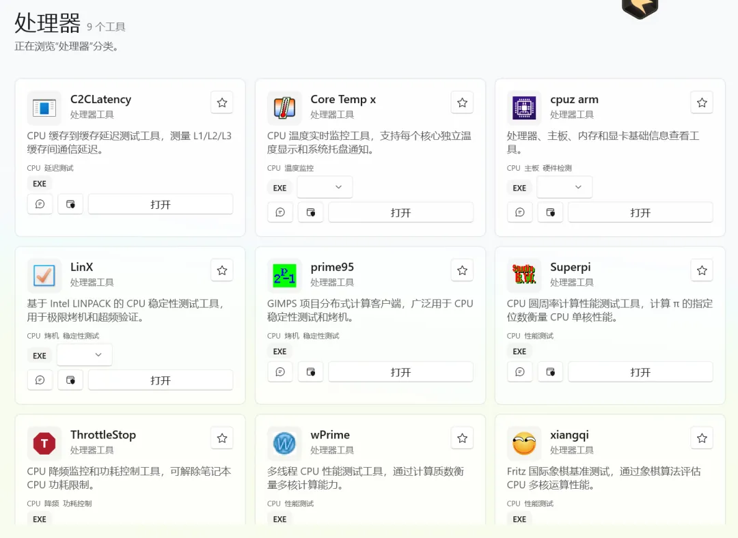Star the Superpi tool card
Image resolution: width=738 pixels, height=538 pixels.
702,270
